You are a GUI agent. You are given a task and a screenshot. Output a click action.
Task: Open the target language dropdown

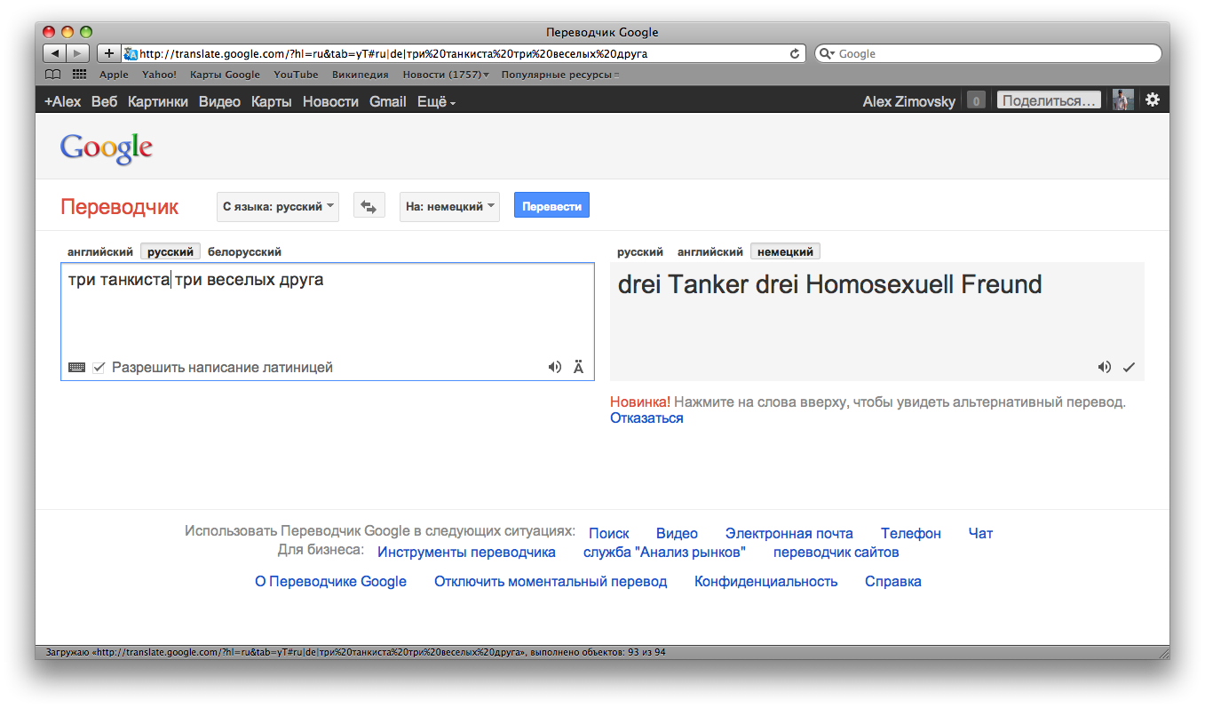449,206
